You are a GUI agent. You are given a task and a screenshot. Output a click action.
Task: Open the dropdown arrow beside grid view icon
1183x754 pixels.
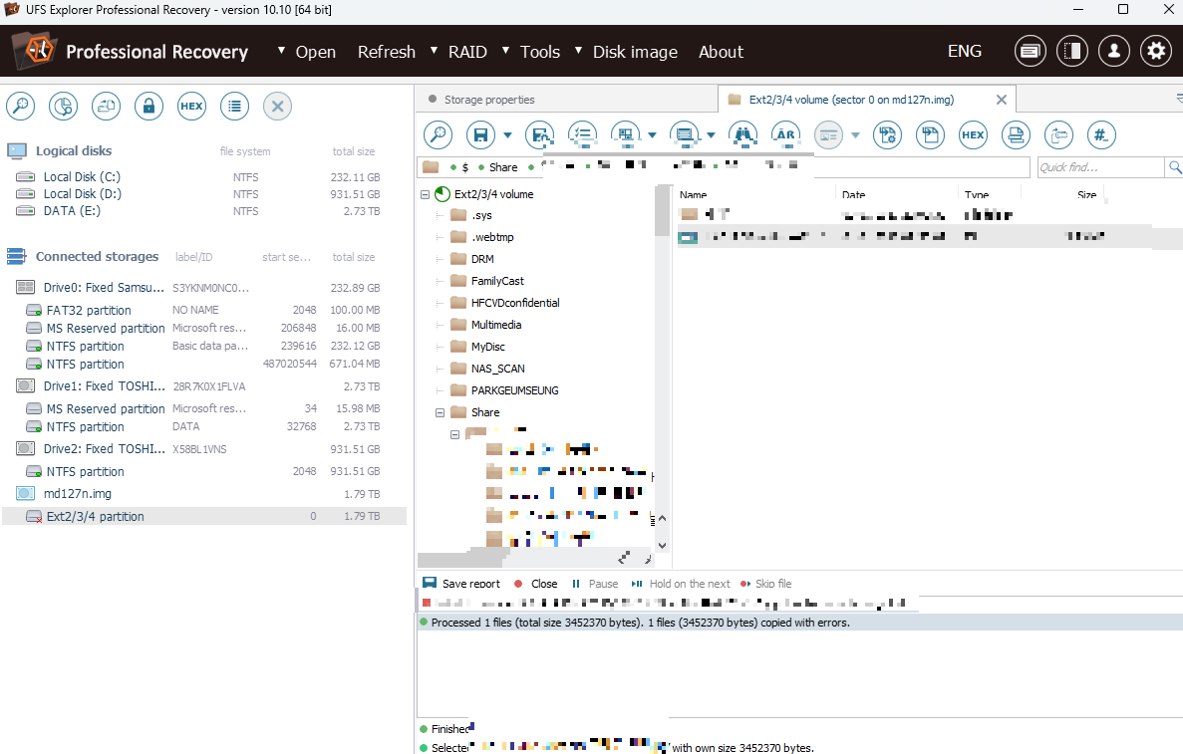653,135
